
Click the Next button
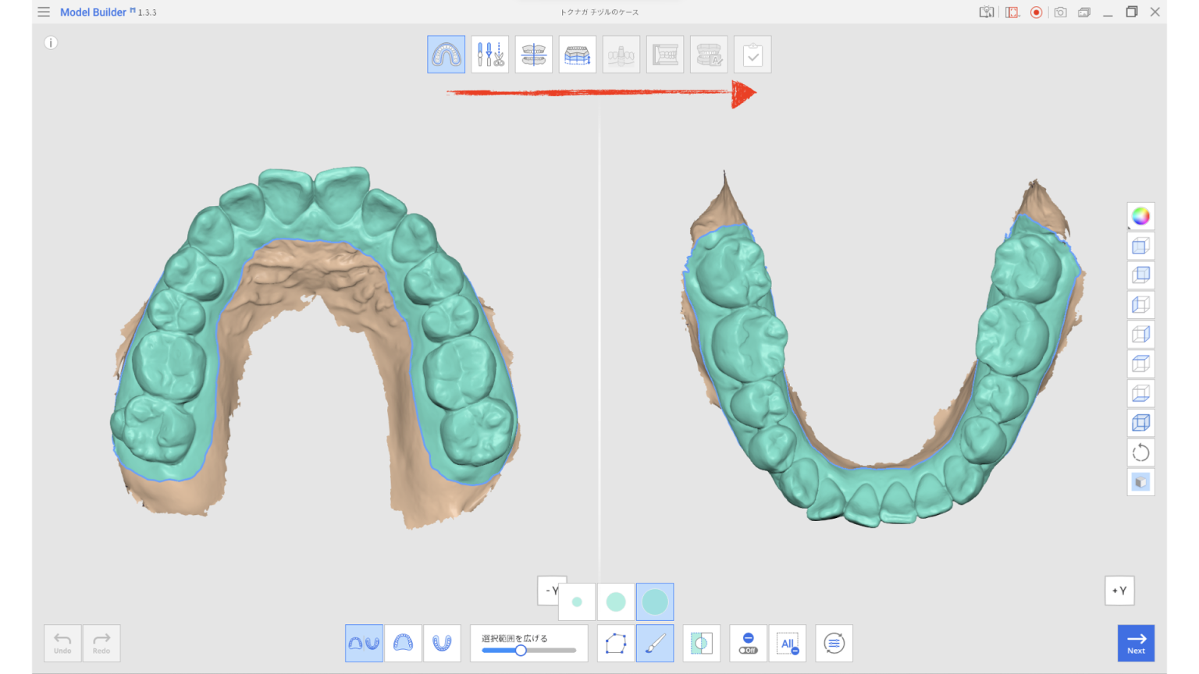tap(1137, 643)
